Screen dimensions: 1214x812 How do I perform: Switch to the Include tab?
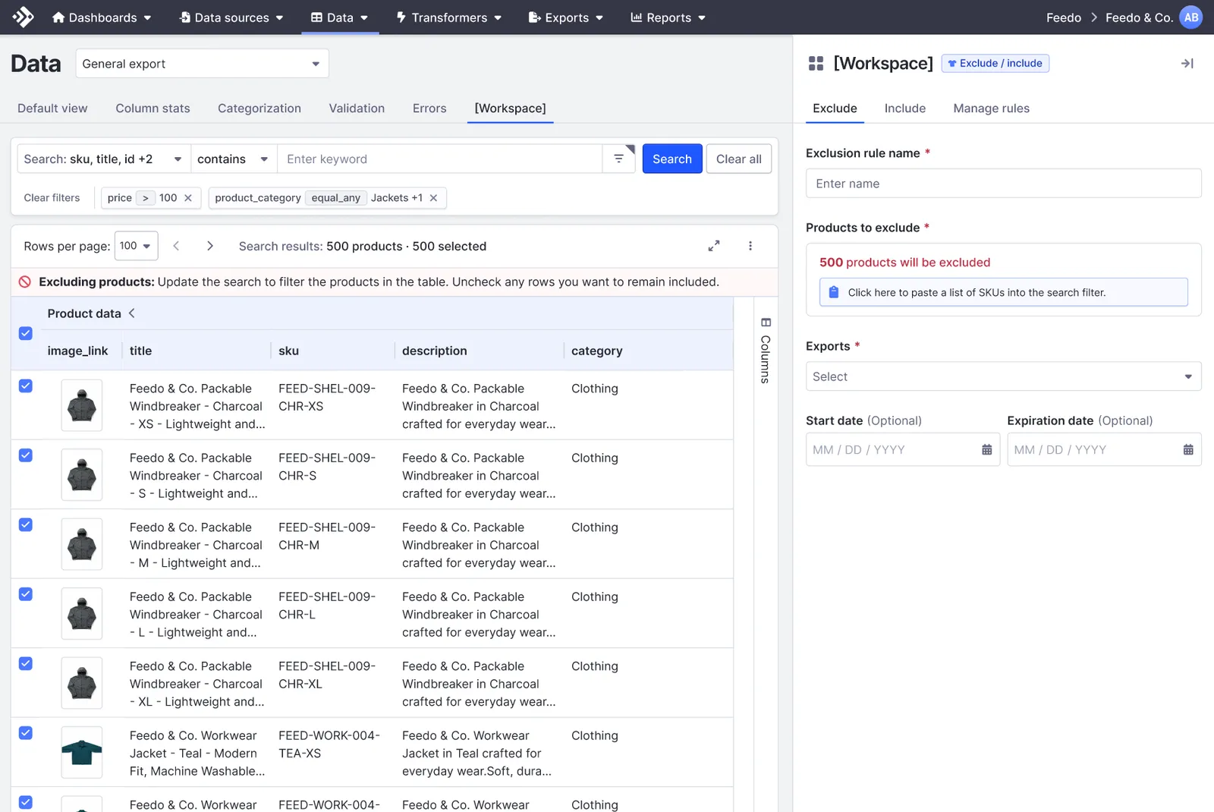(x=904, y=109)
